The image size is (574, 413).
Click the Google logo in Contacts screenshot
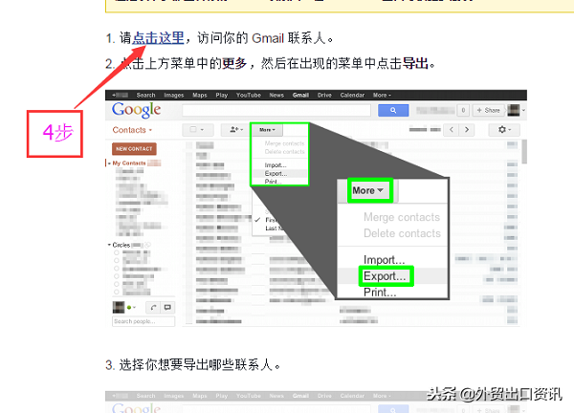(x=136, y=110)
